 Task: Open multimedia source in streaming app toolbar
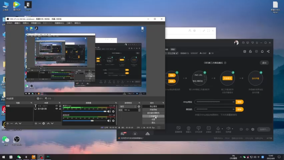click(x=209, y=128)
